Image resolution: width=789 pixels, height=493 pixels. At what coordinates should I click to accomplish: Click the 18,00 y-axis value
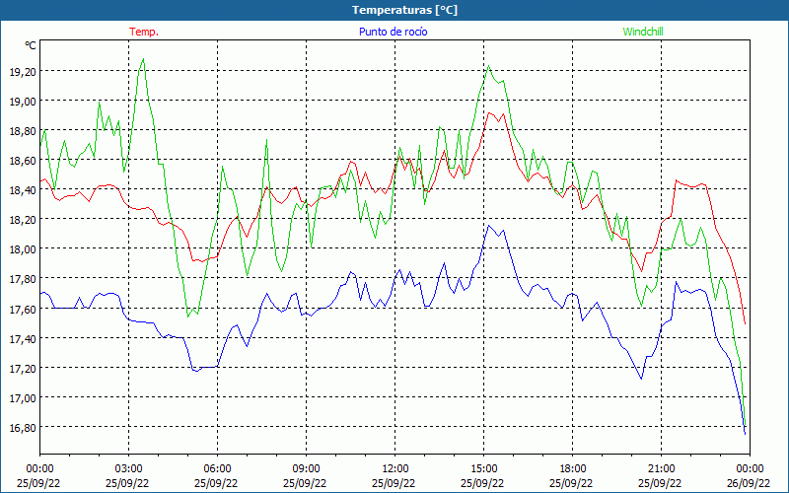[22, 249]
